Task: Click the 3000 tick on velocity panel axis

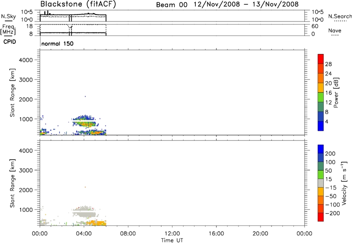Action: 26,170
